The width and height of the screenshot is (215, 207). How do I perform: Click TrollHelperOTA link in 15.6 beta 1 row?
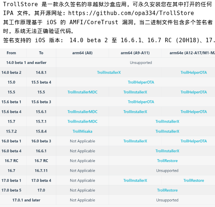coord(141,102)
